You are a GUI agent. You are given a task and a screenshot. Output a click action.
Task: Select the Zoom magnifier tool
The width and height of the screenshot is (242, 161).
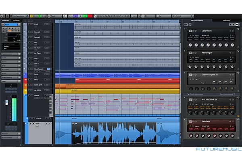pyautogui.click(x=109, y=16)
